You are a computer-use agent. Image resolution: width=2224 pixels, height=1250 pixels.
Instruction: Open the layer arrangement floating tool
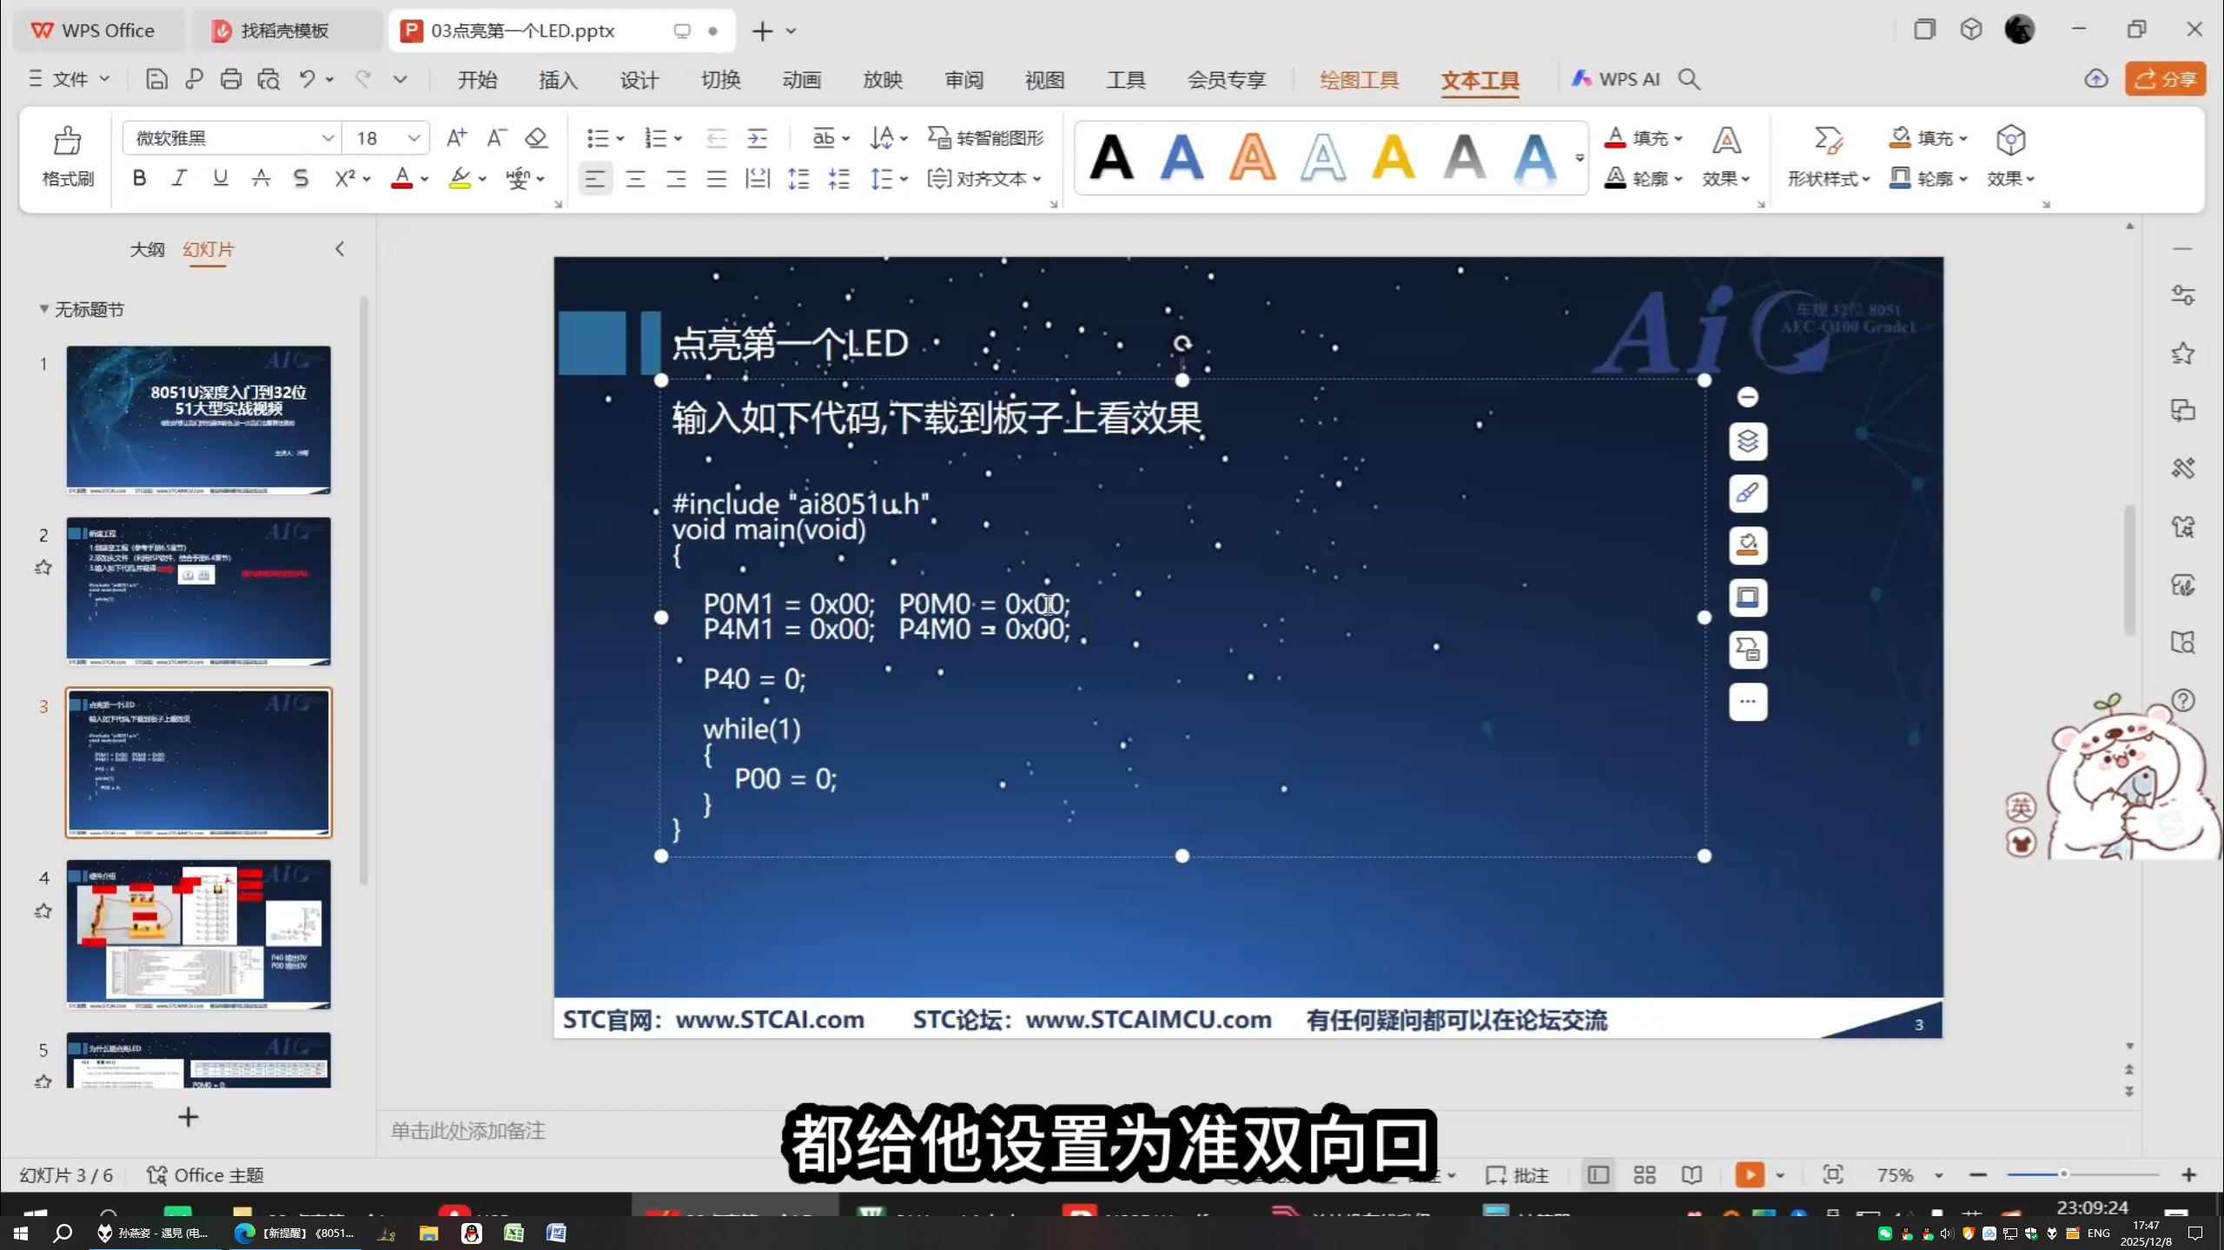[1747, 441]
